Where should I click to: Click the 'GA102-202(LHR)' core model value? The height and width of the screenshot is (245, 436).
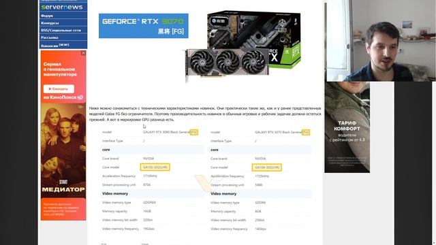[155, 167]
